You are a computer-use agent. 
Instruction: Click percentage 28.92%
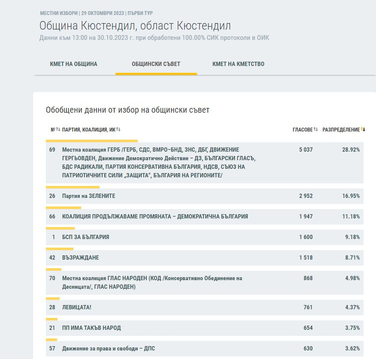coord(351,150)
